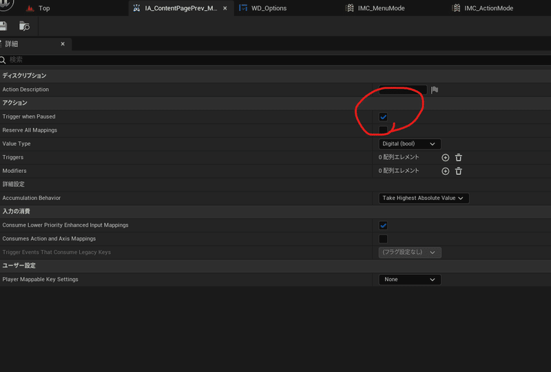The width and height of the screenshot is (551, 372).
Task: Open Player Mappable Key Settings None dropdown
Action: [x=409, y=280]
